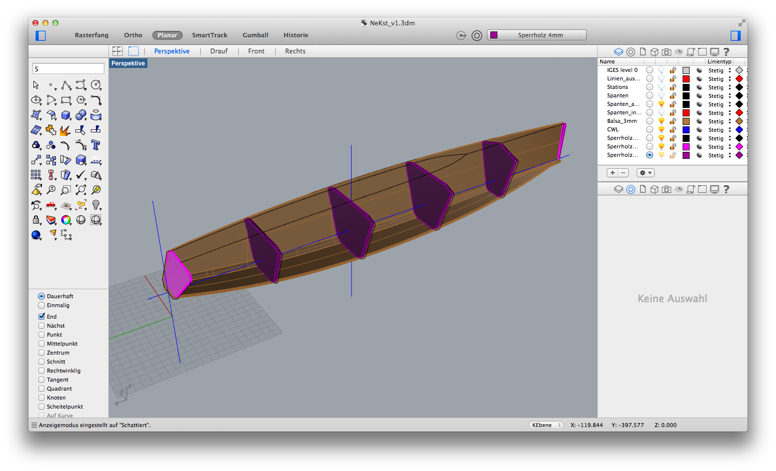Viewport: 776px width, 471px height.
Task: Toggle visibility bulb of Balsa_3mm layer
Action: pyautogui.click(x=661, y=121)
